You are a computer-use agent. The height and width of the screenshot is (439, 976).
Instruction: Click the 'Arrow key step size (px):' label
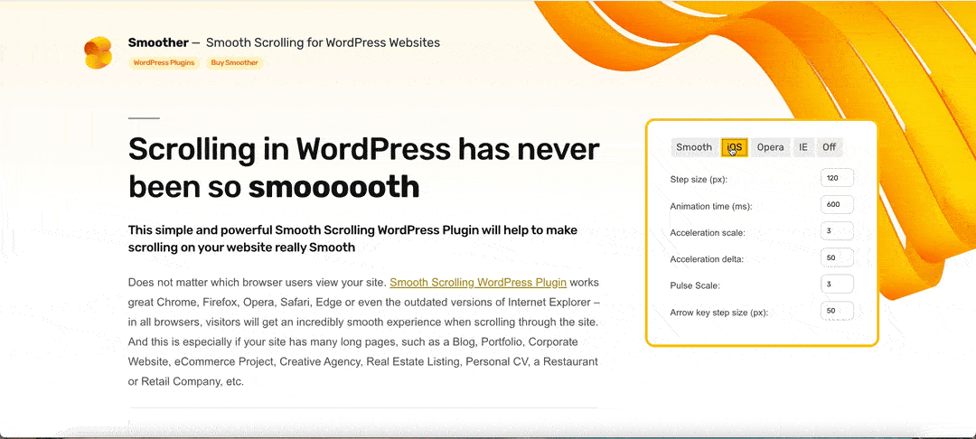(719, 313)
